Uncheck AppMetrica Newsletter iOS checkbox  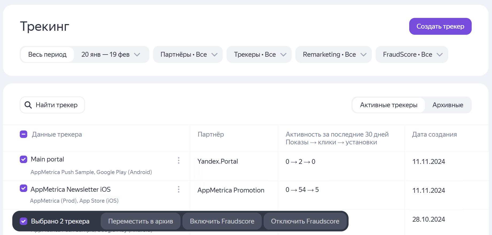[x=24, y=188]
